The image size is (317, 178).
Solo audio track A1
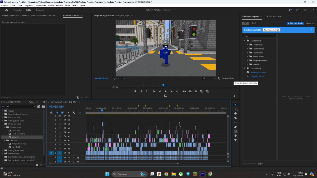[x=73, y=157]
